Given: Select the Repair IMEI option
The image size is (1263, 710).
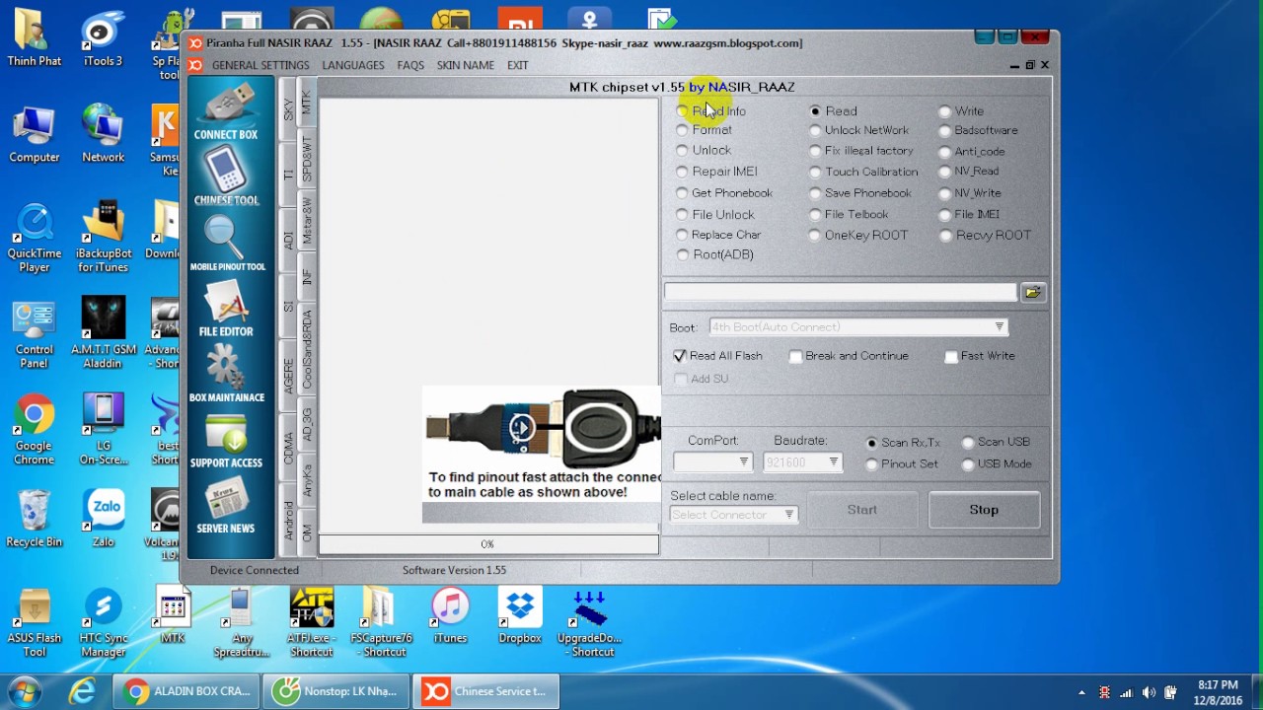Looking at the screenshot, I should [716, 172].
